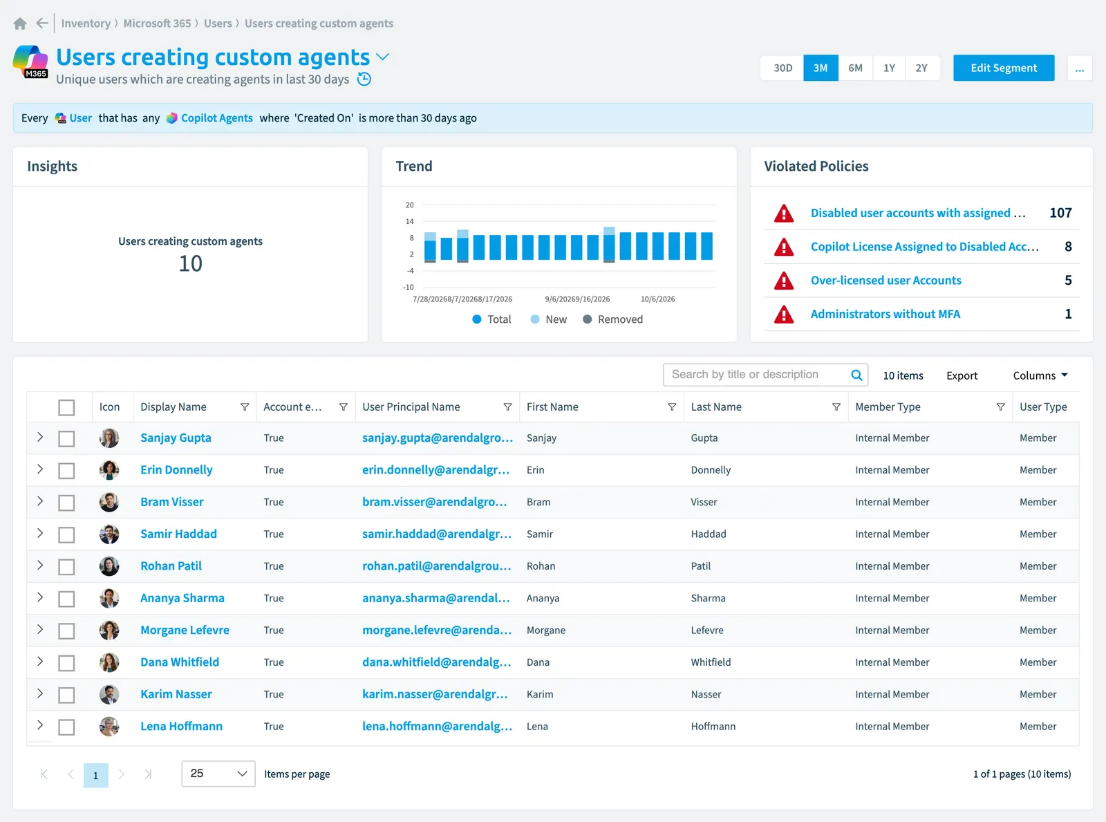The height and width of the screenshot is (822, 1106).
Task: Toggle the select-all header checkbox
Action: point(66,408)
